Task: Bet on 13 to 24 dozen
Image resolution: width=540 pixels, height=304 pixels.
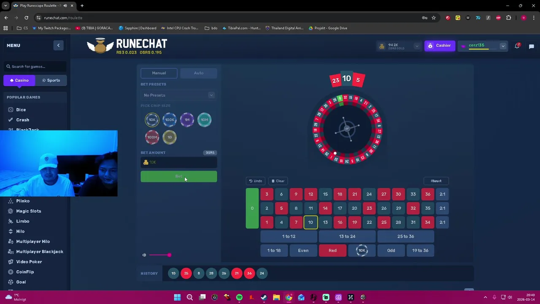Action: click(x=347, y=236)
